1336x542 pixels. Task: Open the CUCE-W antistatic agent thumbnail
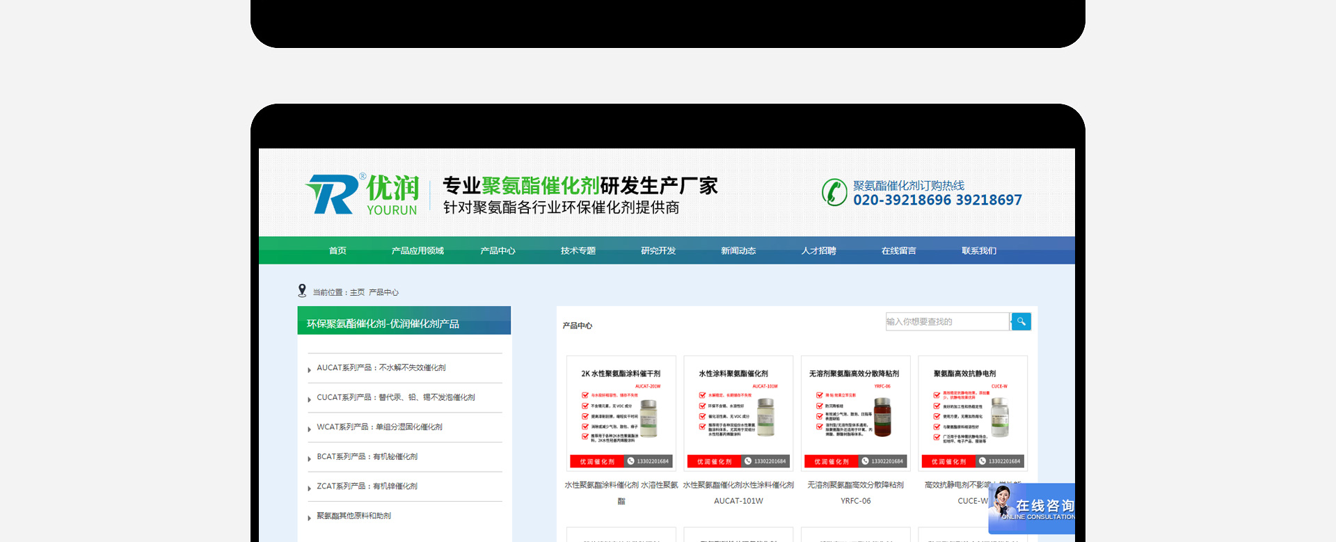tap(973, 413)
